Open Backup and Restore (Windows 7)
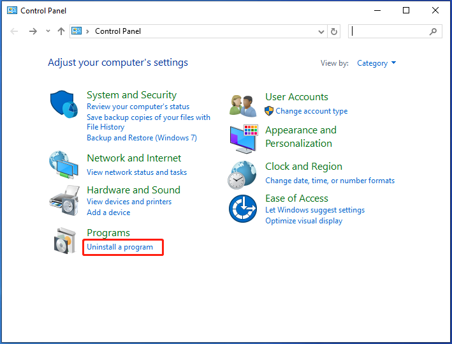Image resolution: width=452 pixels, height=344 pixels. pos(142,138)
